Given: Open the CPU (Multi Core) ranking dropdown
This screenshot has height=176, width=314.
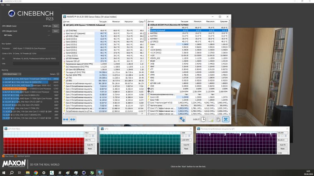Looking at the screenshot, I should [11, 74].
